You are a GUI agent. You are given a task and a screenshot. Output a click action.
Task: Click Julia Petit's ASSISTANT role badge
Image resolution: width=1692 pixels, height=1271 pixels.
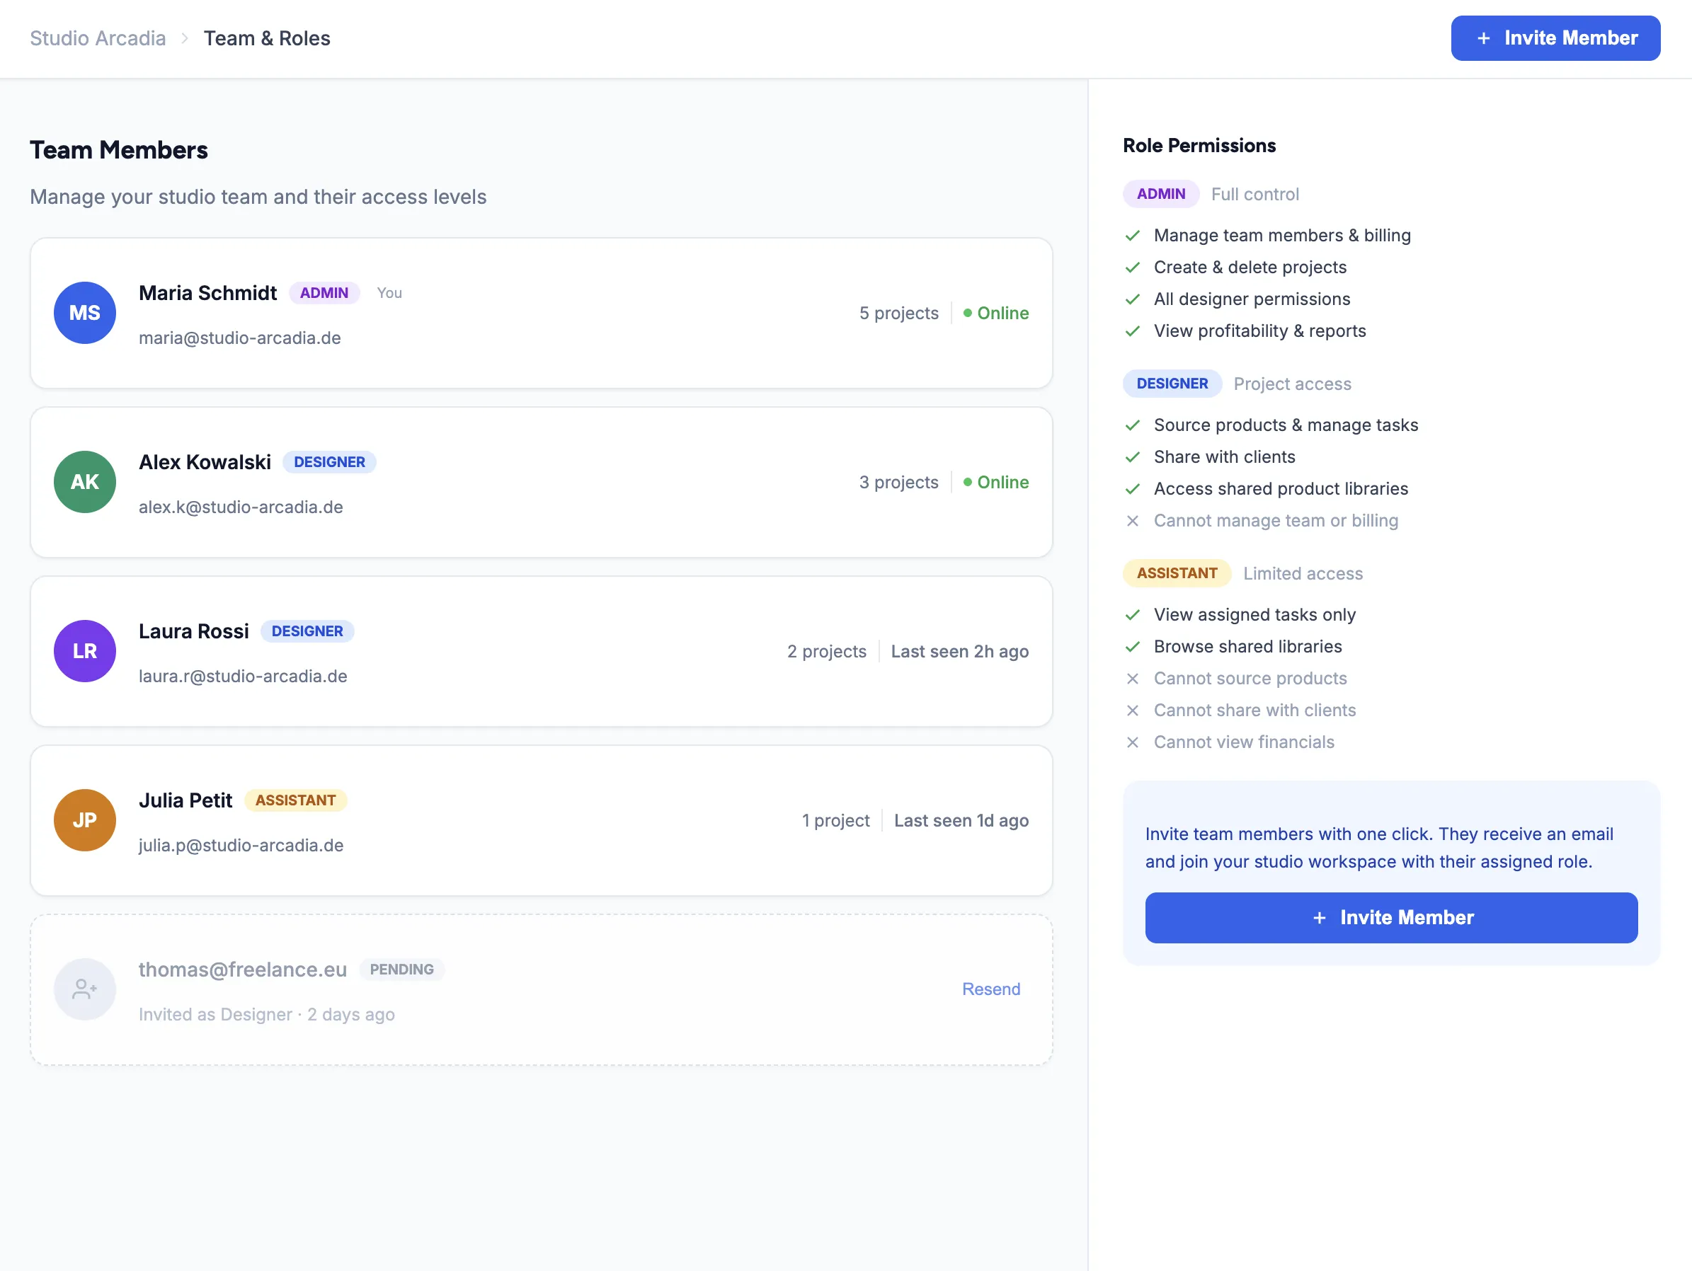point(295,800)
